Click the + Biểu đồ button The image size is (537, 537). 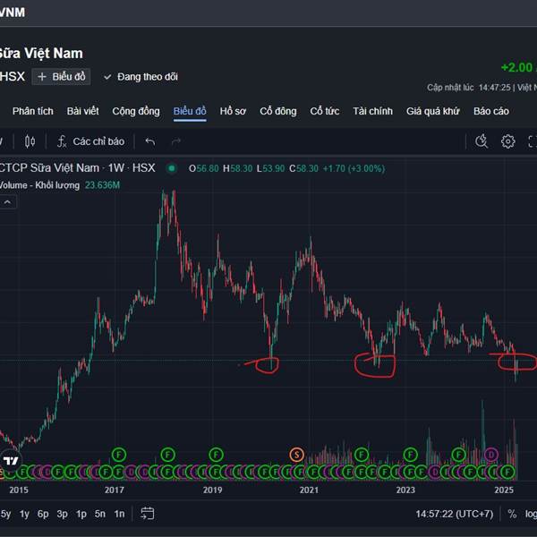coord(61,77)
